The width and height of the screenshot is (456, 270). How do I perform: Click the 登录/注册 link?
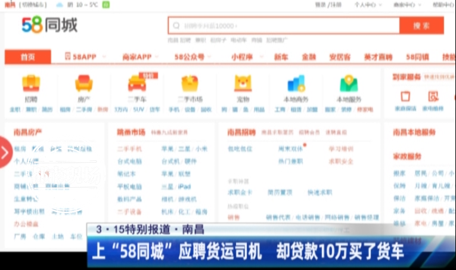(x=328, y=5)
